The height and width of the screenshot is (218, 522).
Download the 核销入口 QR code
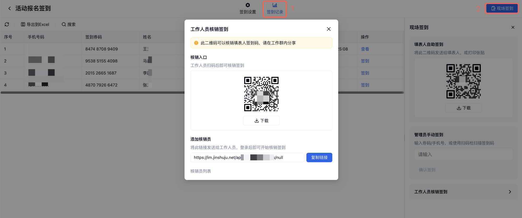[261, 121]
